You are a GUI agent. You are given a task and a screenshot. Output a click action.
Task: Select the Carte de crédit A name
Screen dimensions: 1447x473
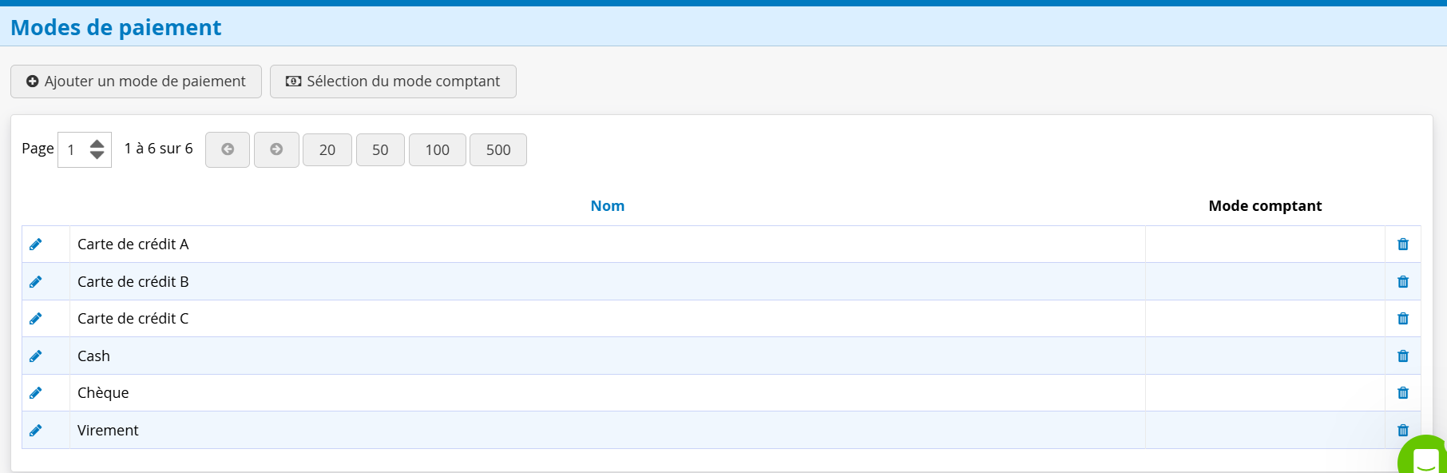(133, 244)
